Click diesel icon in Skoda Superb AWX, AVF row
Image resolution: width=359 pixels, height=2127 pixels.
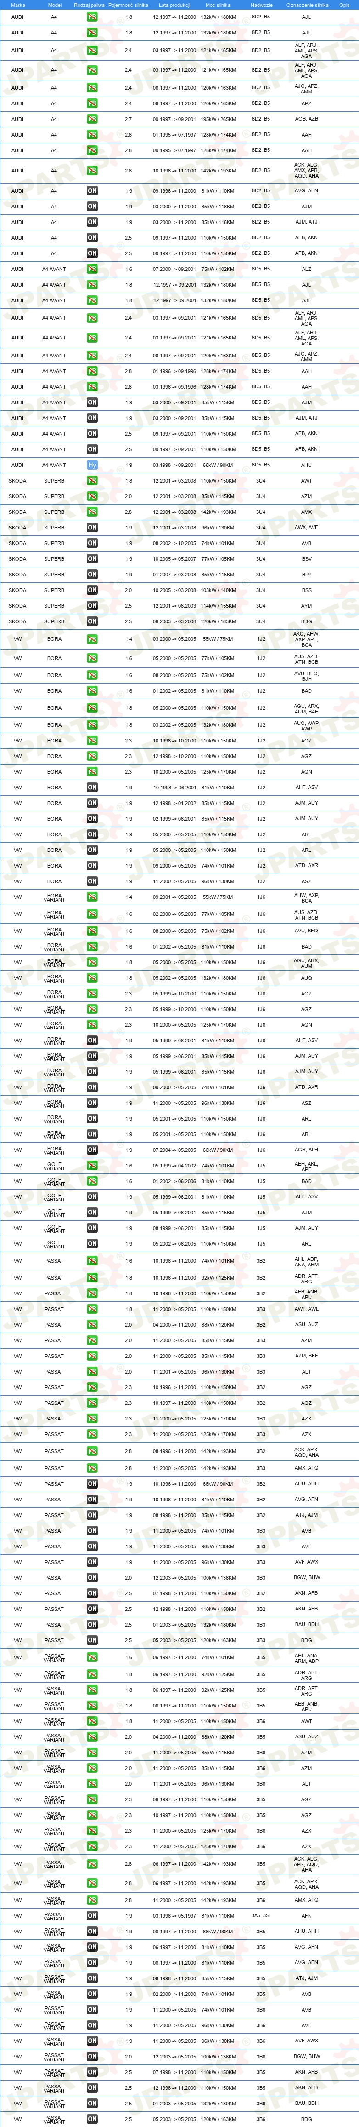click(x=92, y=528)
